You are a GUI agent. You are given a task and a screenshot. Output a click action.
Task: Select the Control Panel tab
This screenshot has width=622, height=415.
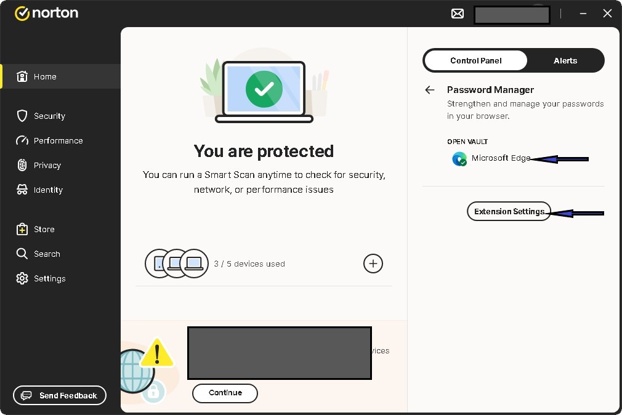[475, 60]
